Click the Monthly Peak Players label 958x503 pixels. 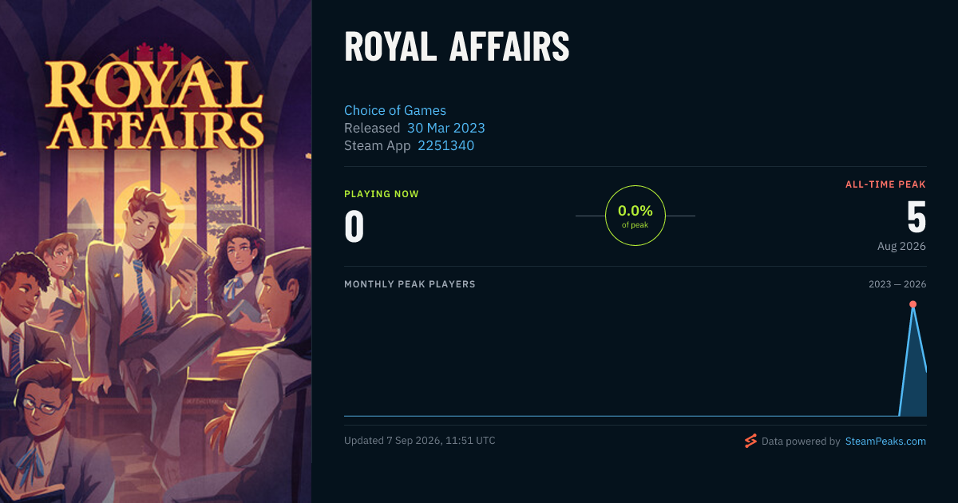410,284
